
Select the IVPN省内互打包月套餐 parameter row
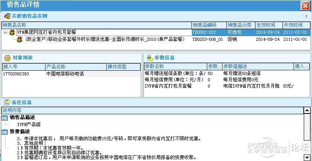click(226, 86)
